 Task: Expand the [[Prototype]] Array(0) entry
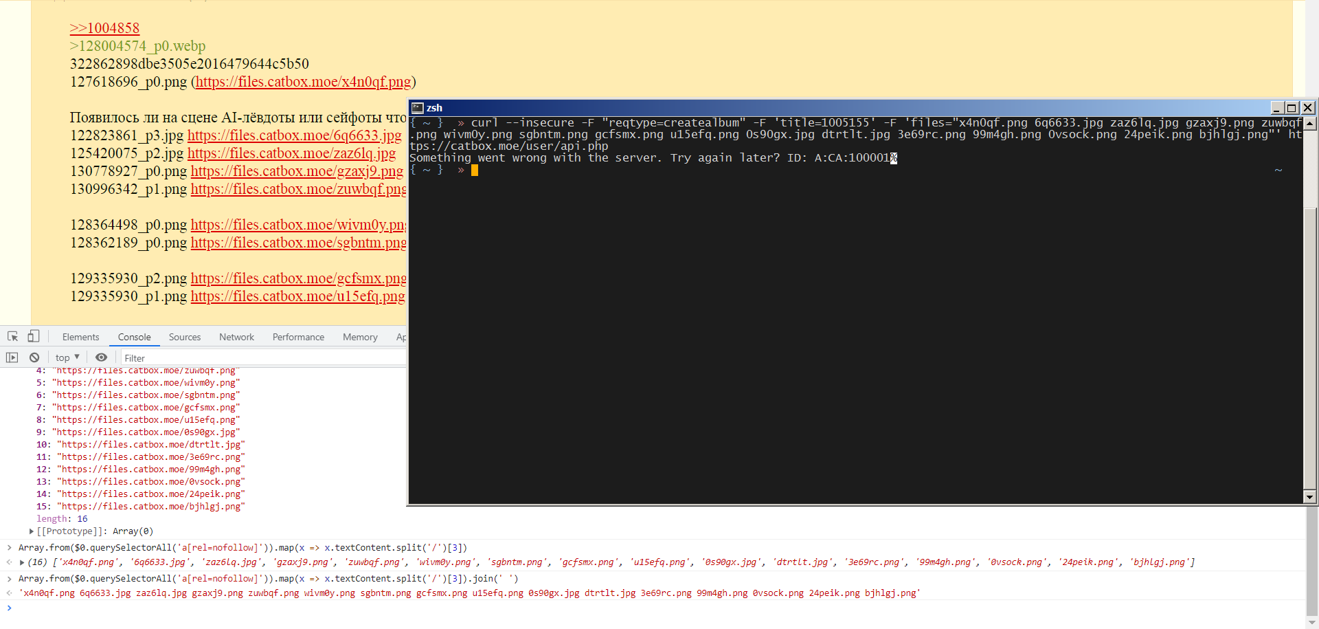point(32,531)
